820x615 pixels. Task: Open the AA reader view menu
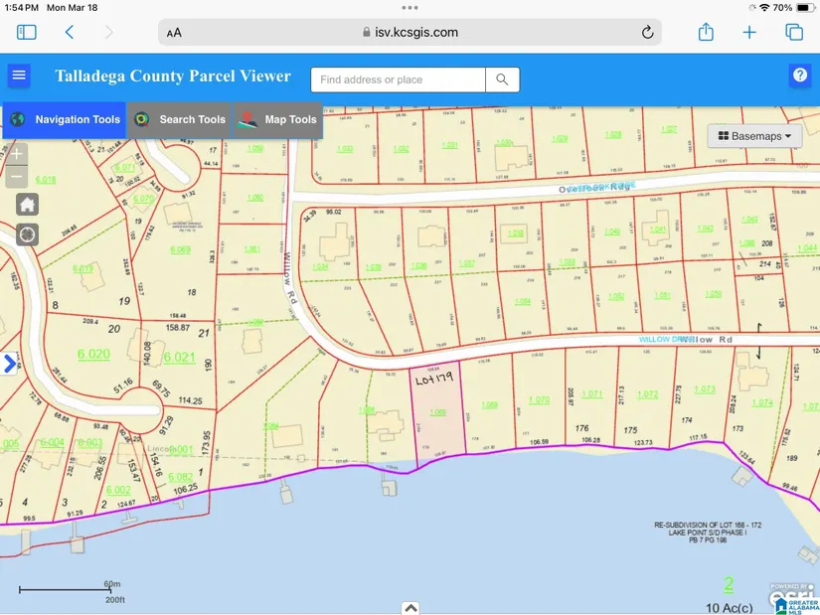pos(174,32)
